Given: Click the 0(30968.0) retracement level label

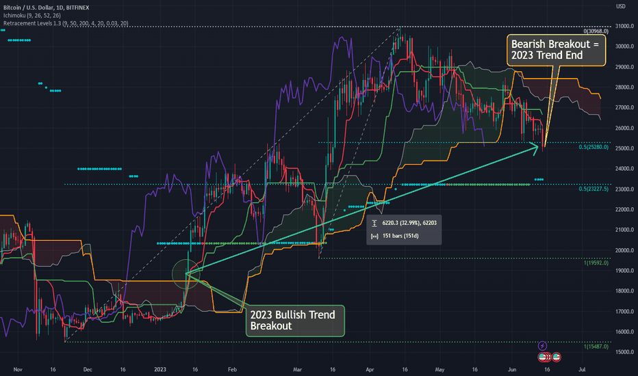Looking at the screenshot, I should (x=596, y=31).
